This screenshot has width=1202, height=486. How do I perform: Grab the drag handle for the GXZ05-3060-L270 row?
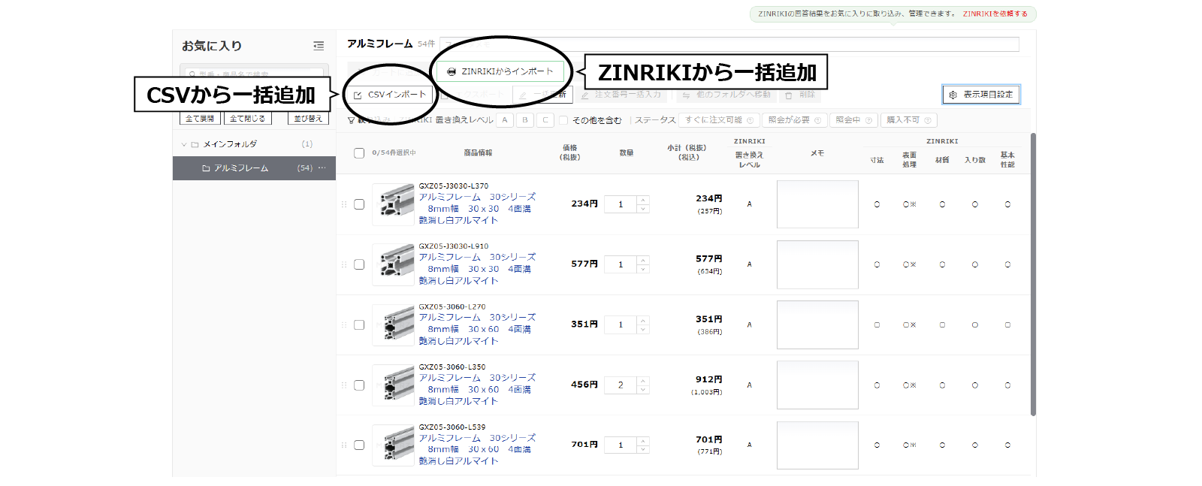tap(344, 325)
